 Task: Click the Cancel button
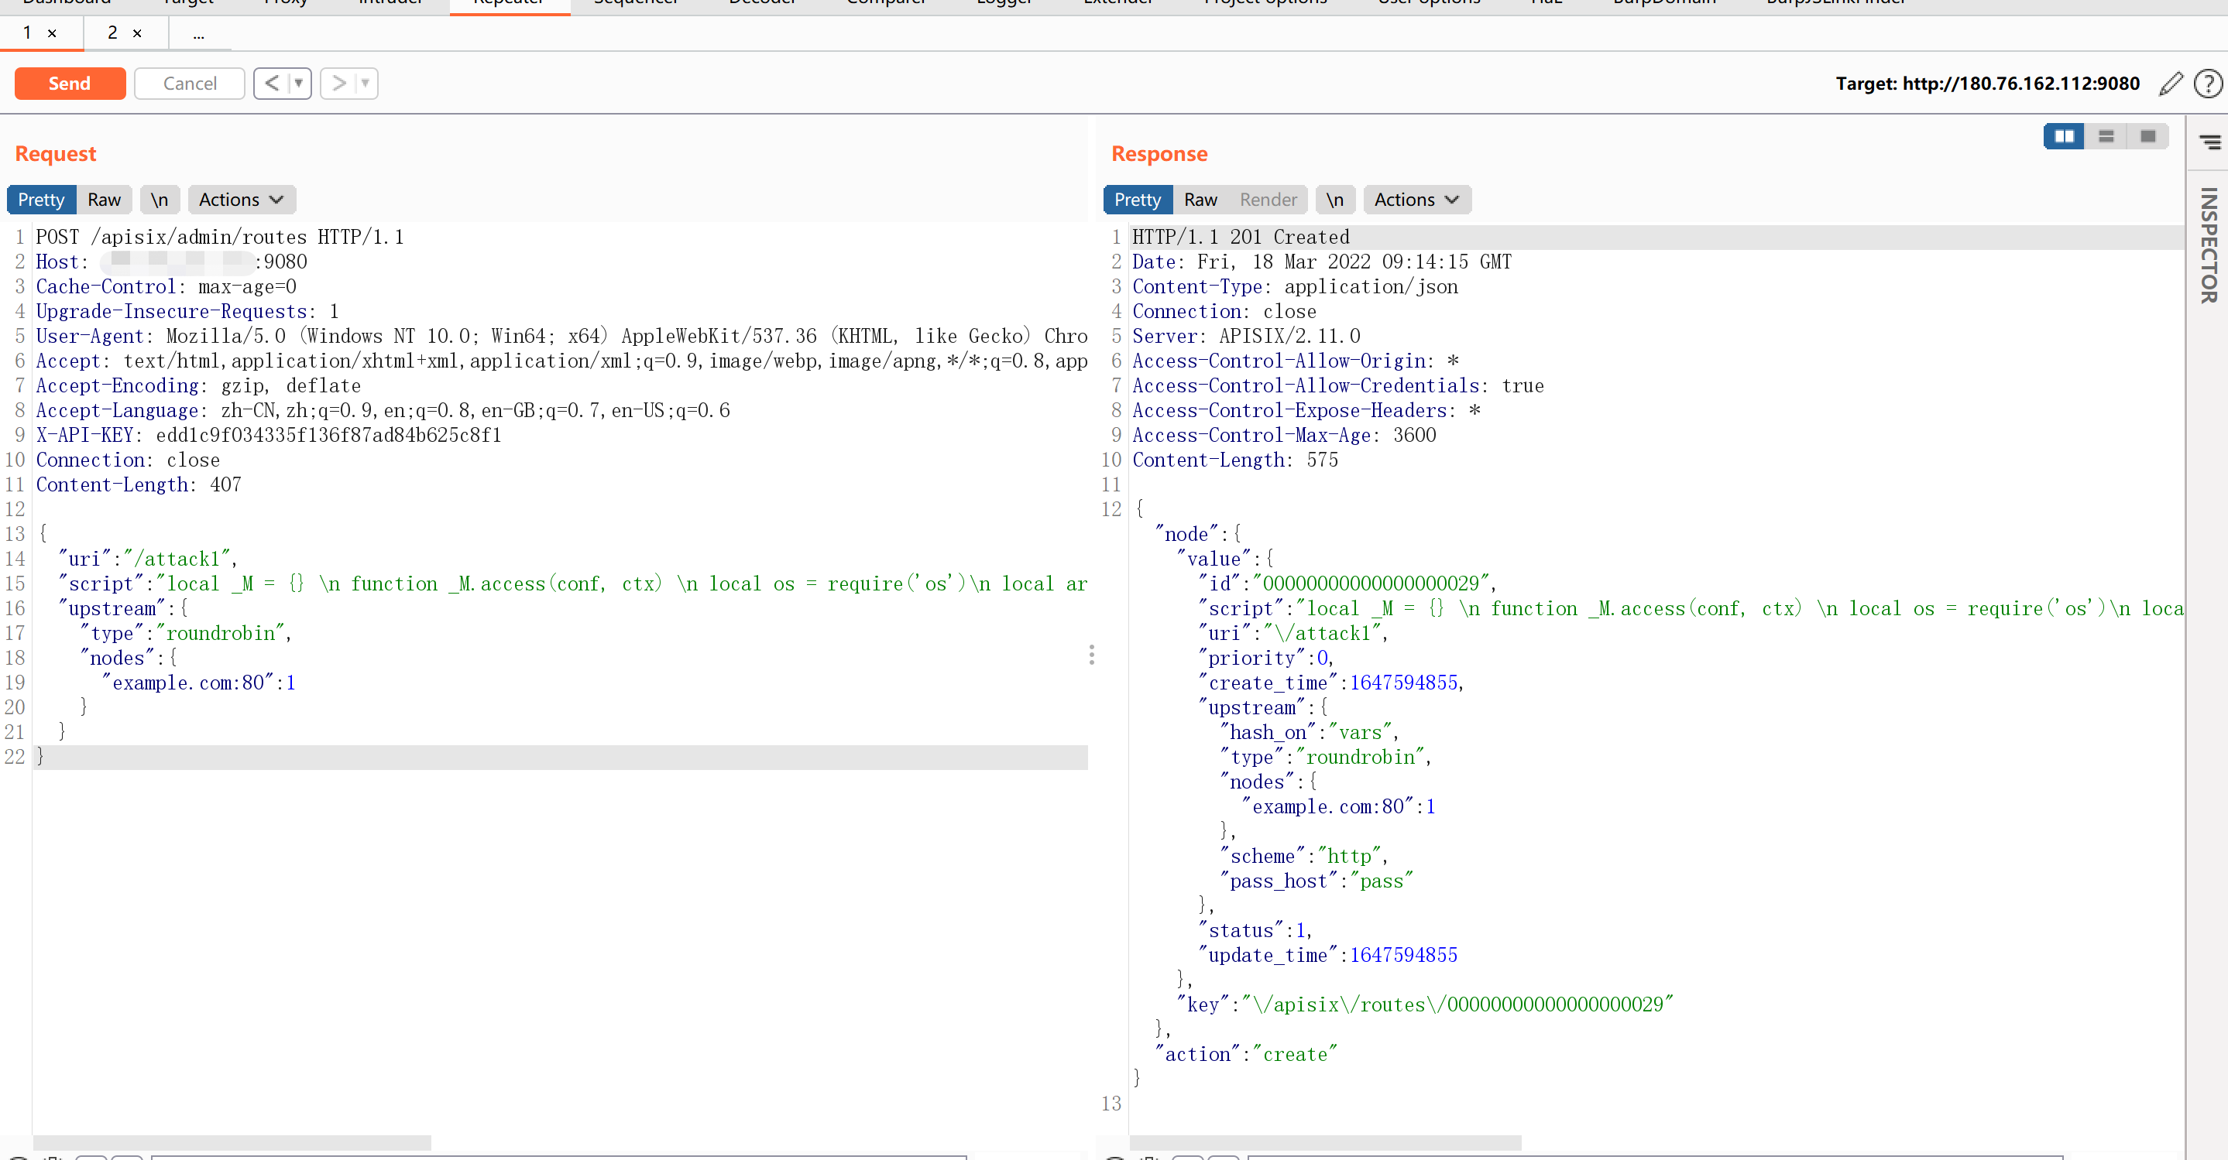coord(190,83)
